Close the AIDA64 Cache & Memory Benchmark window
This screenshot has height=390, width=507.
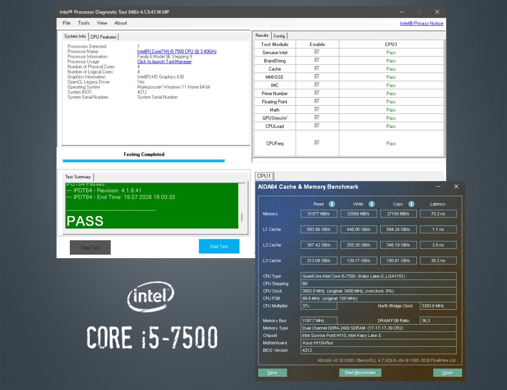tap(456, 186)
